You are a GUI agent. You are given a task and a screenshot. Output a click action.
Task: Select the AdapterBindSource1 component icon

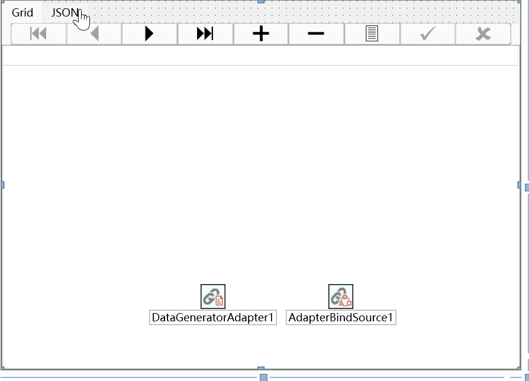pos(341,297)
